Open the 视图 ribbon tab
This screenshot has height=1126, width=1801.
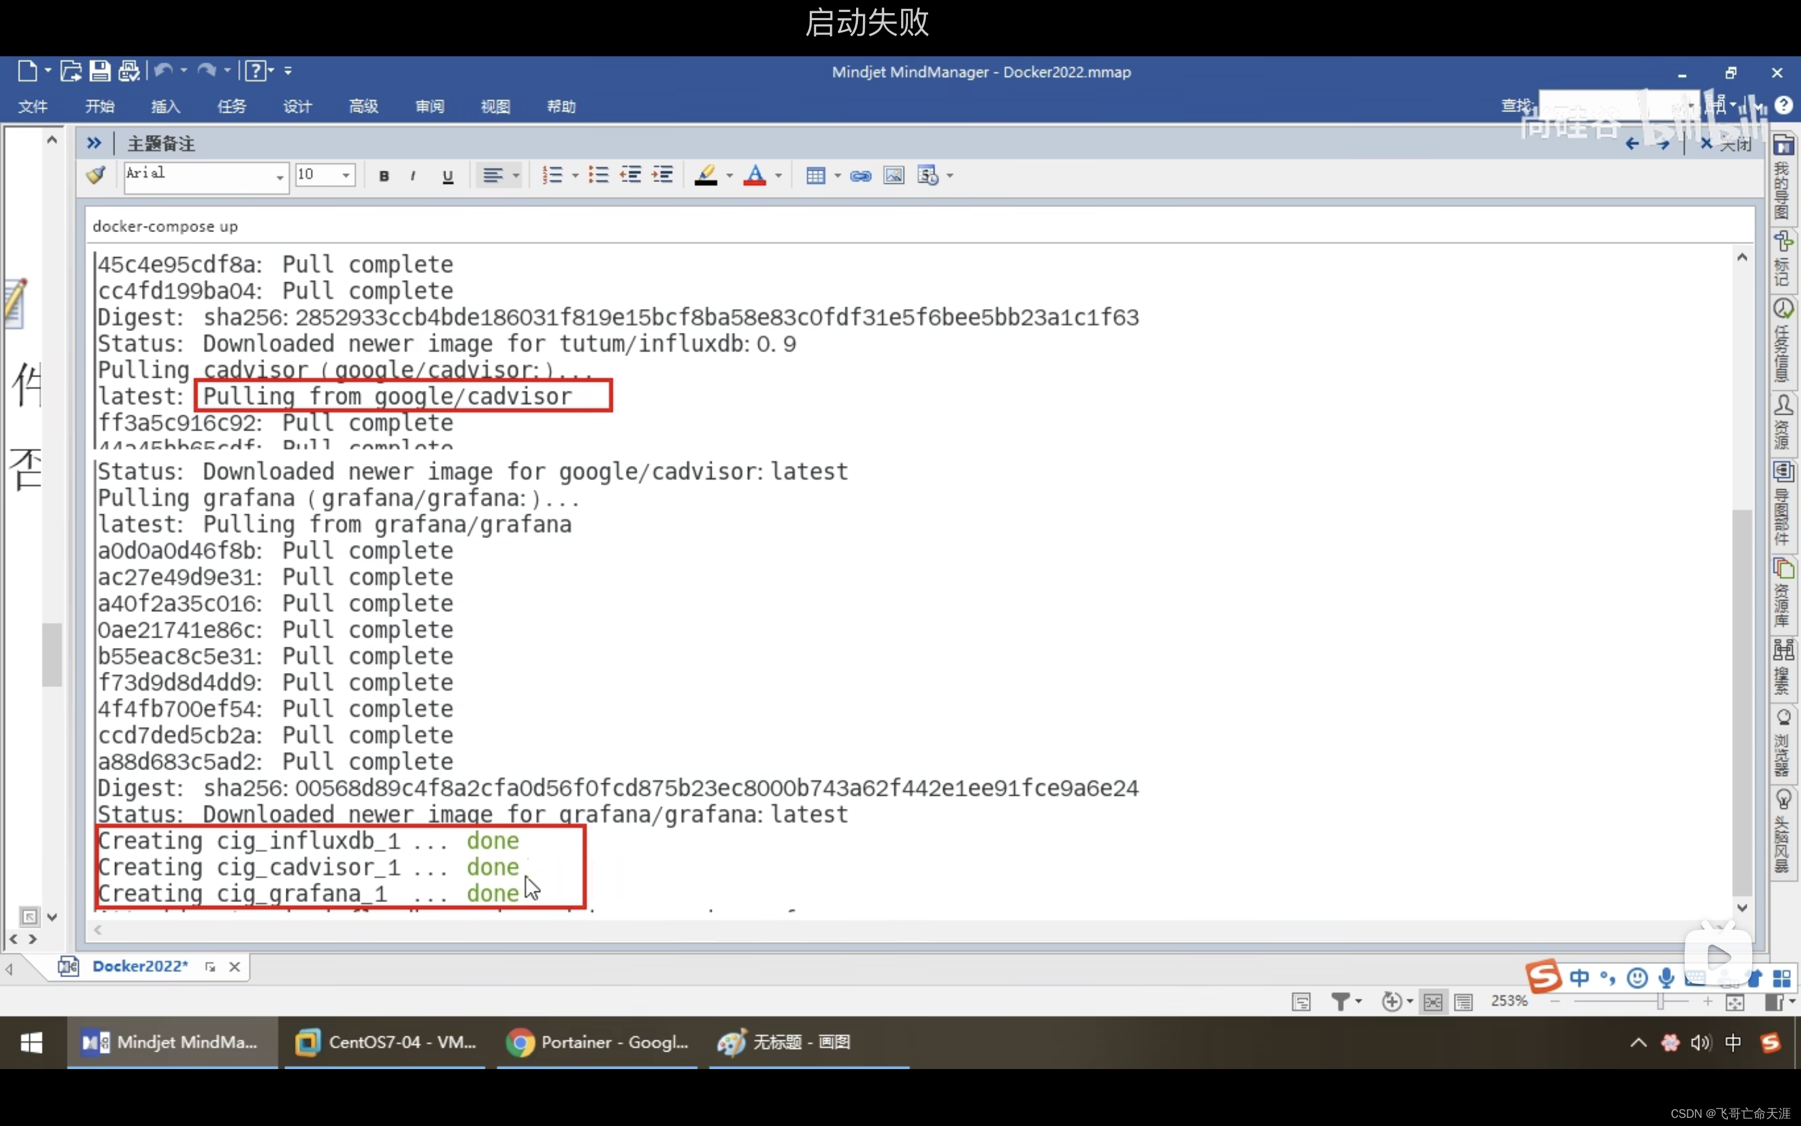coord(496,106)
